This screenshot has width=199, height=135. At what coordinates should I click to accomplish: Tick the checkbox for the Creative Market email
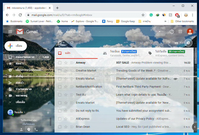click(x=60, y=71)
